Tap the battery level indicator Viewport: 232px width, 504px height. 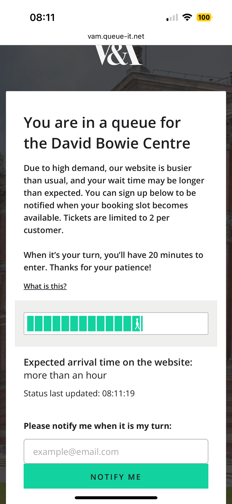pyautogui.click(x=204, y=17)
